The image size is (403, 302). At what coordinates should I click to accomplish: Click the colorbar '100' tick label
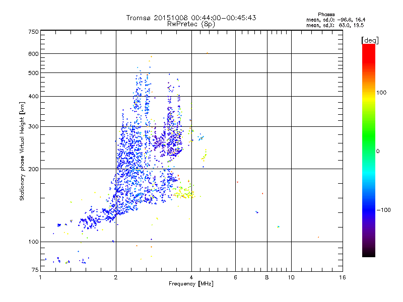pyautogui.click(x=381, y=93)
